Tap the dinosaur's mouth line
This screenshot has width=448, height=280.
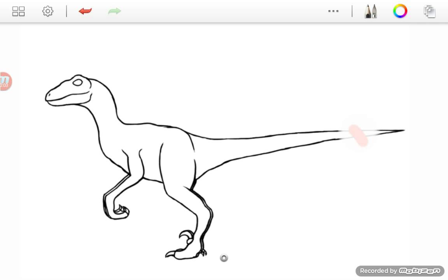point(68,96)
